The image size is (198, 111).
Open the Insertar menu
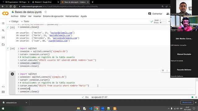[x=37, y=16]
